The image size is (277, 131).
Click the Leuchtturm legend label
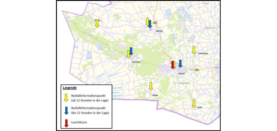(x=80, y=123)
